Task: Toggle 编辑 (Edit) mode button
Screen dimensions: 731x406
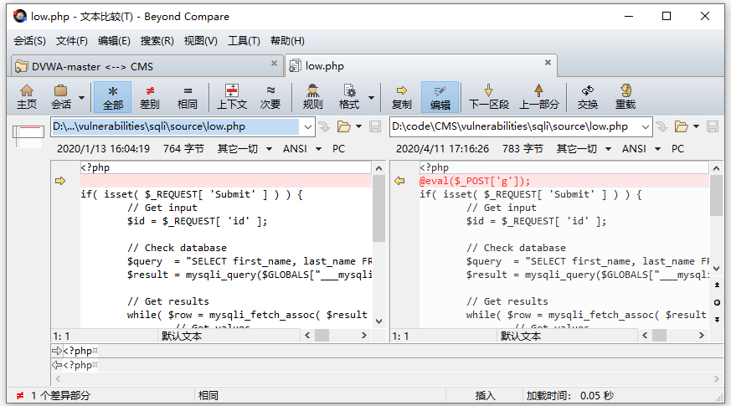Action: [x=440, y=96]
